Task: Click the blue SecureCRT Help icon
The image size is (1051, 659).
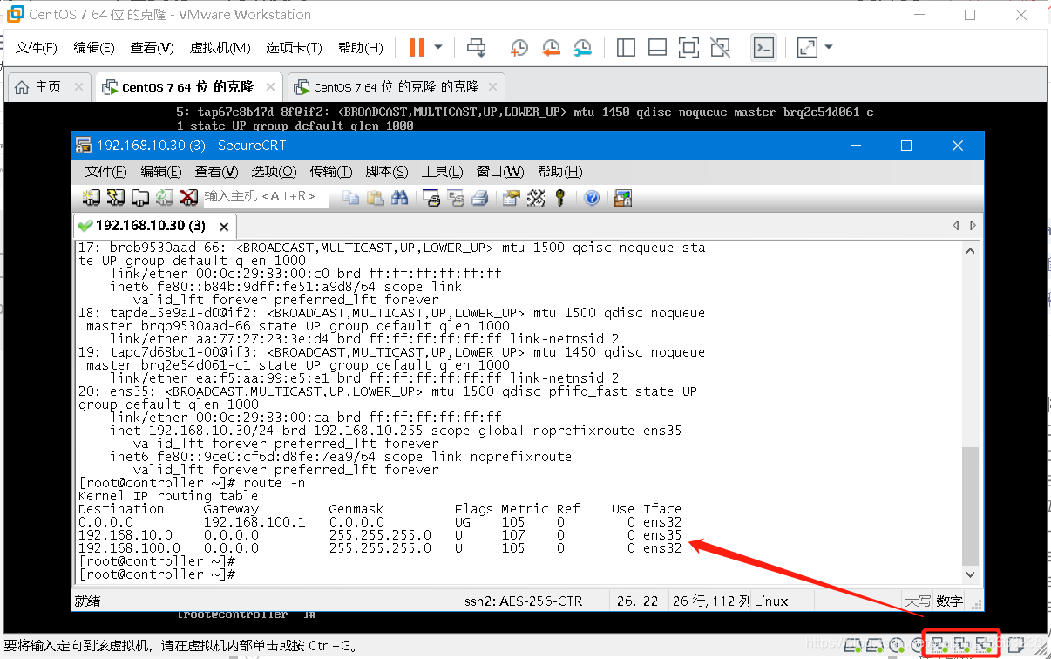Action: pyautogui.click(x=592, y=198)
